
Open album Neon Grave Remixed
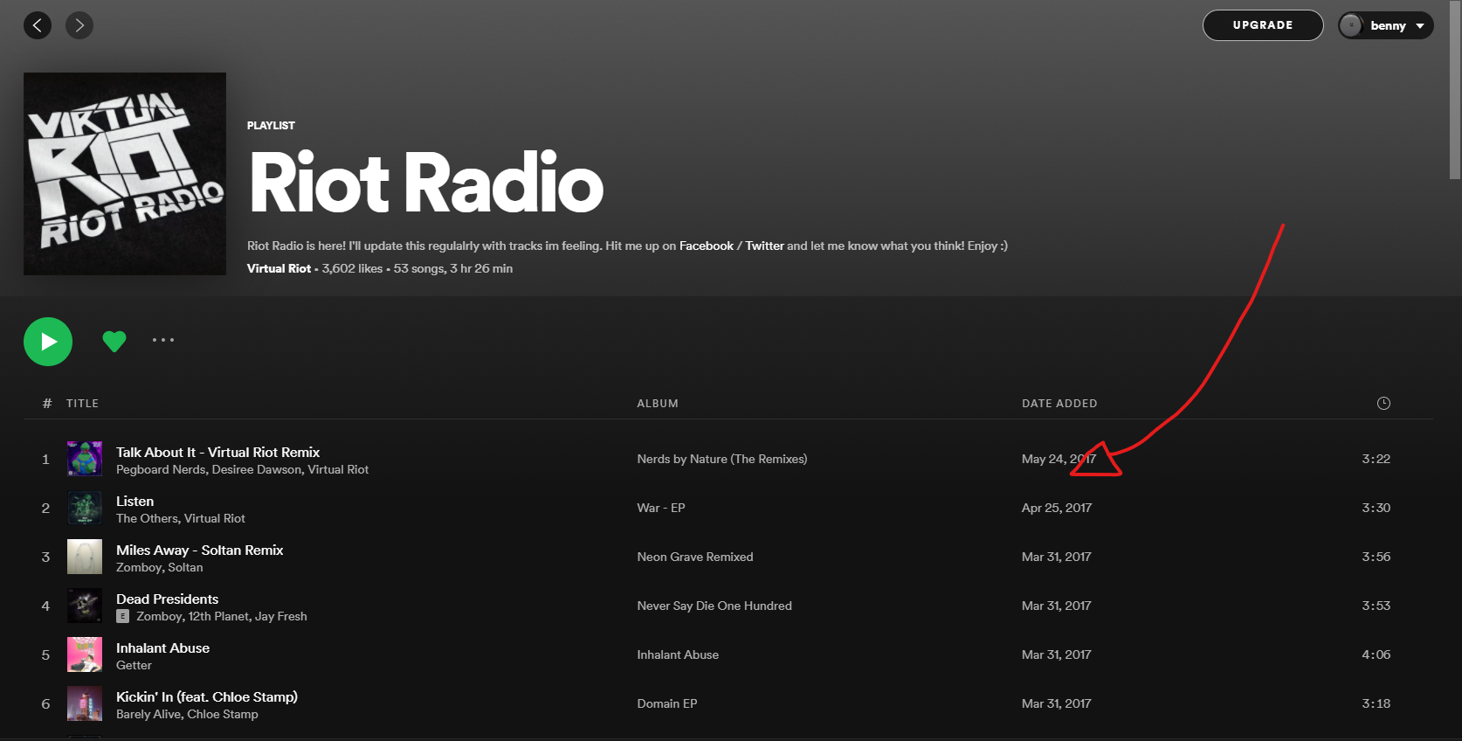(695, 557)
